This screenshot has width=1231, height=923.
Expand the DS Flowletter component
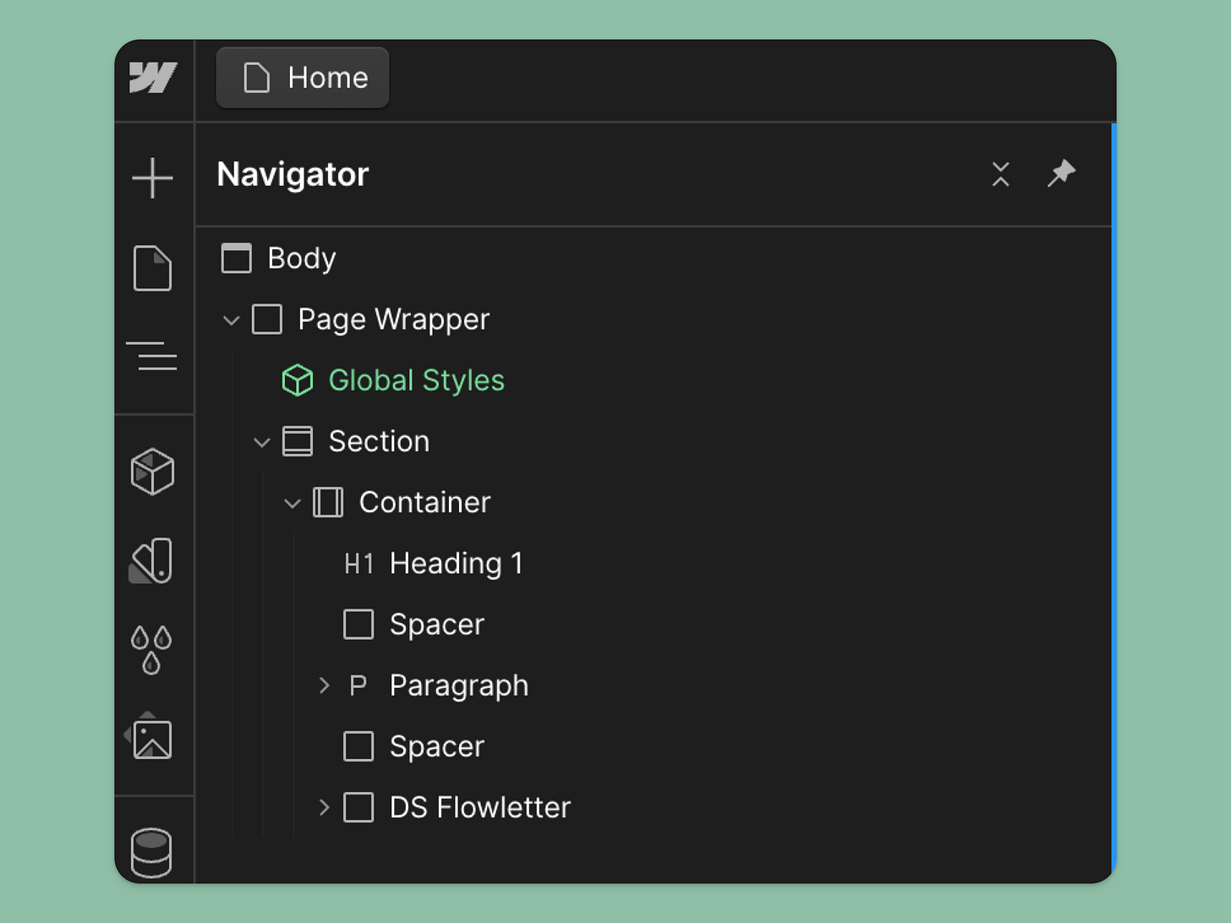click(x=324, y=807)
